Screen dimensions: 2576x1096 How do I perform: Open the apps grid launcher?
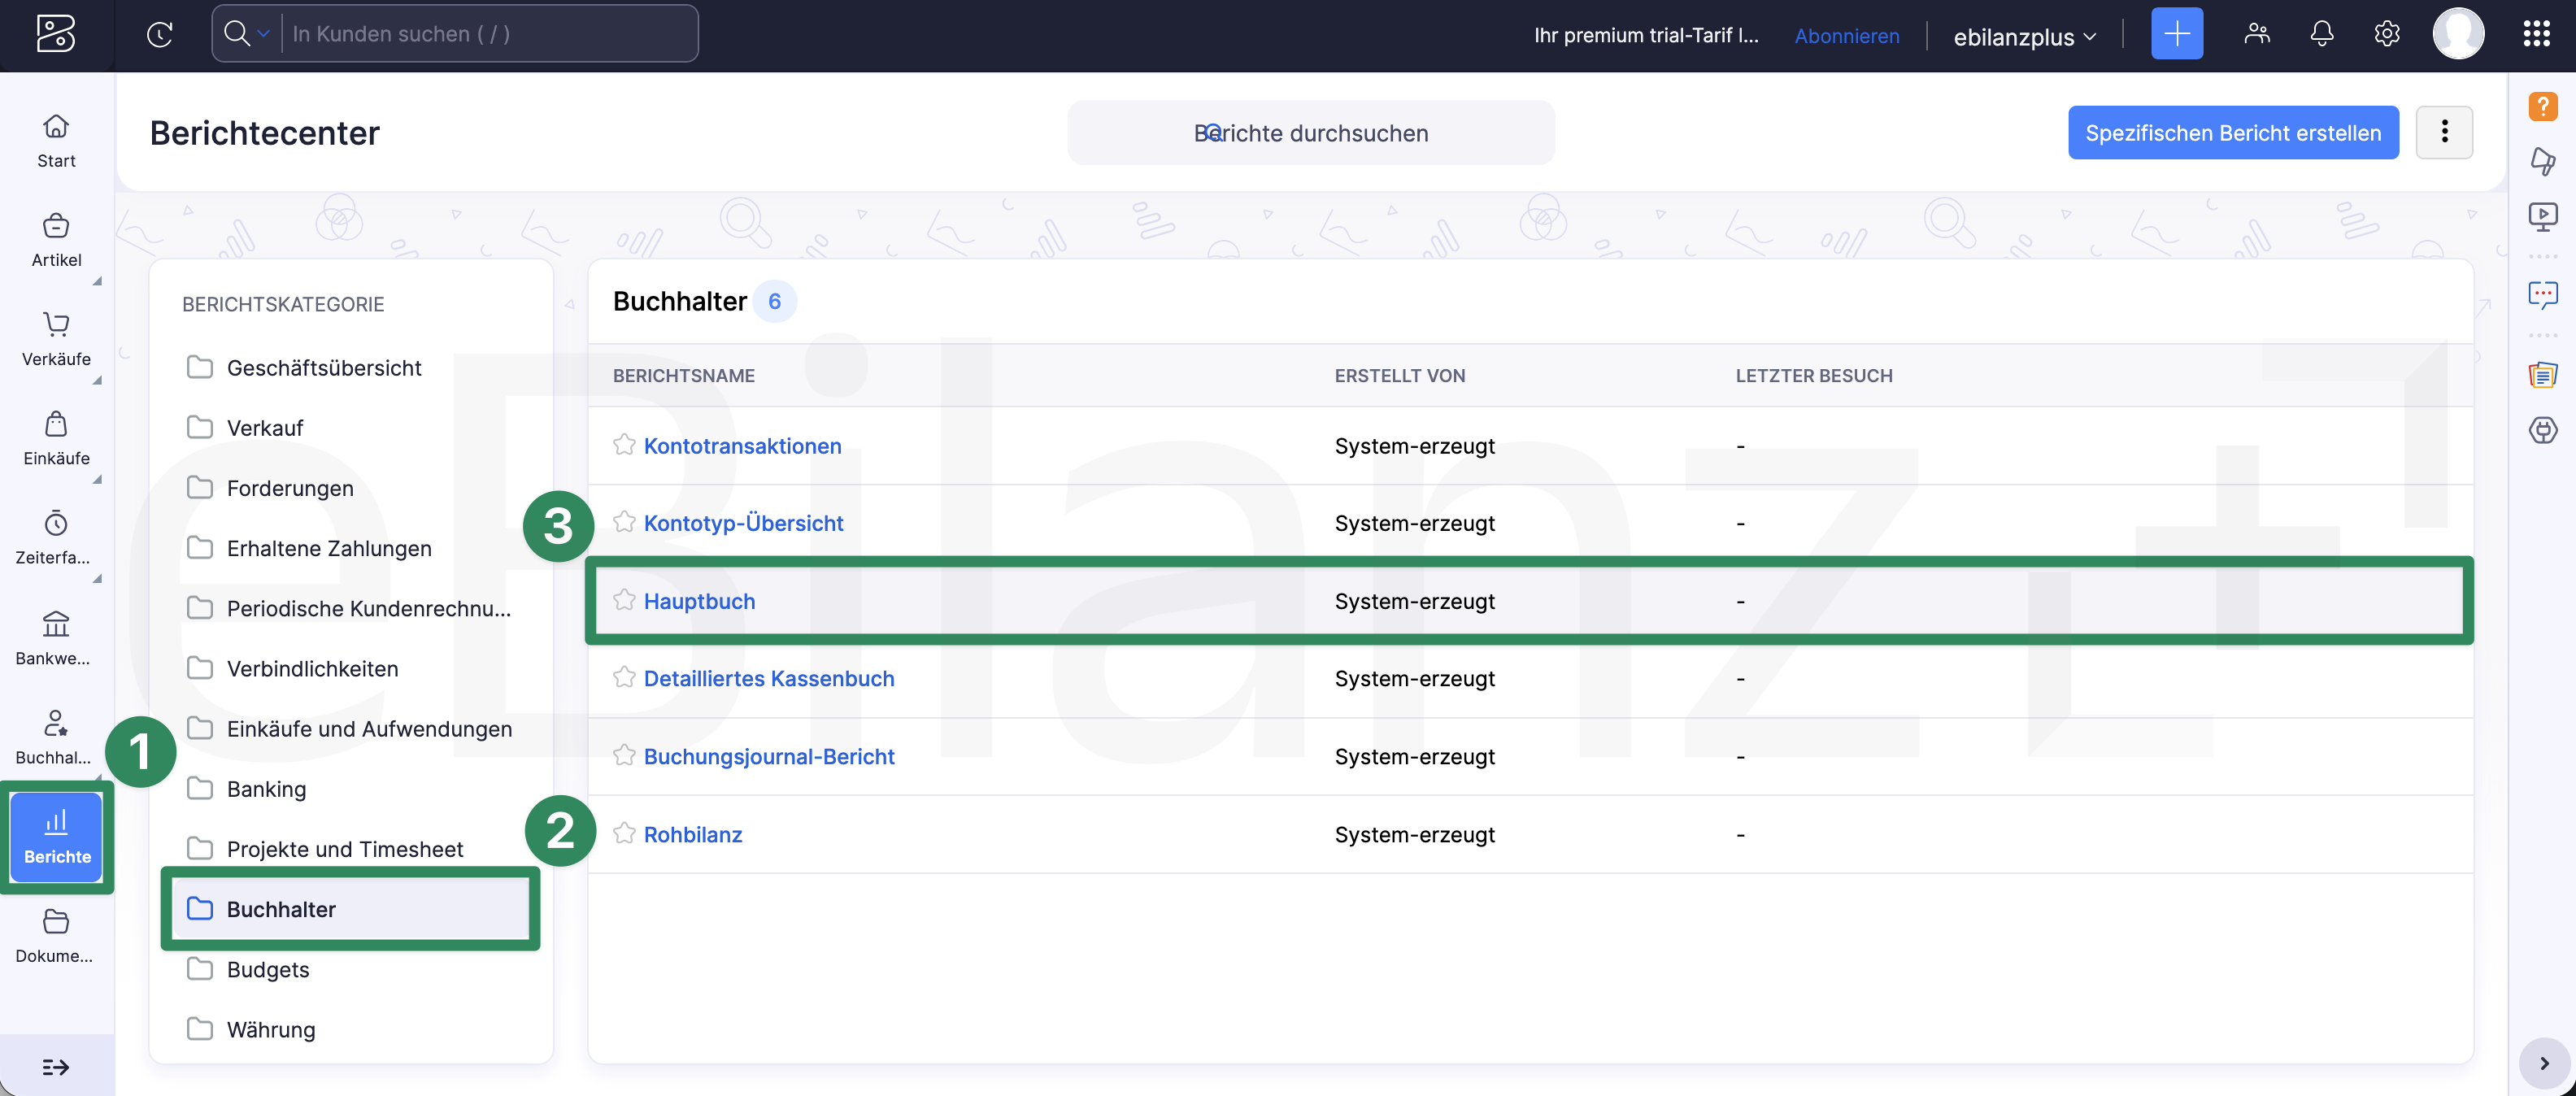(2536, 34)
